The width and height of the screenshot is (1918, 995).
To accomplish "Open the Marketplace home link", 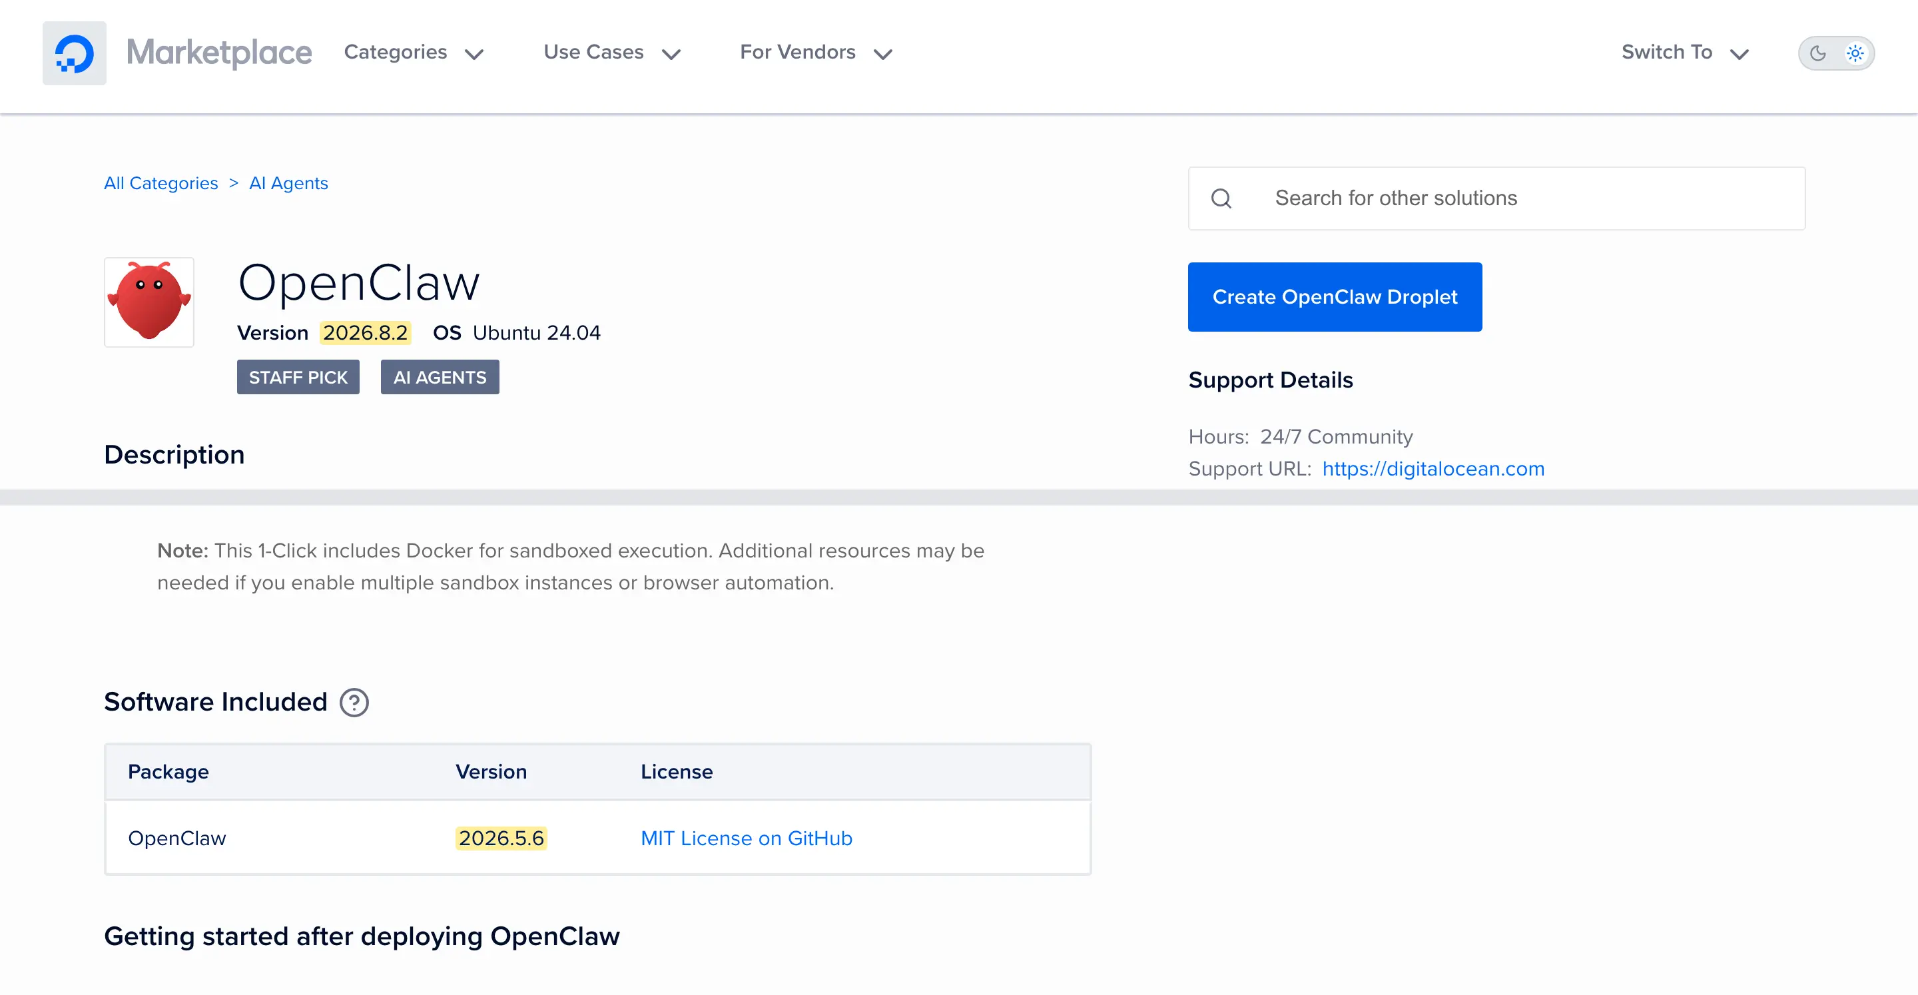I will (219, 52).
